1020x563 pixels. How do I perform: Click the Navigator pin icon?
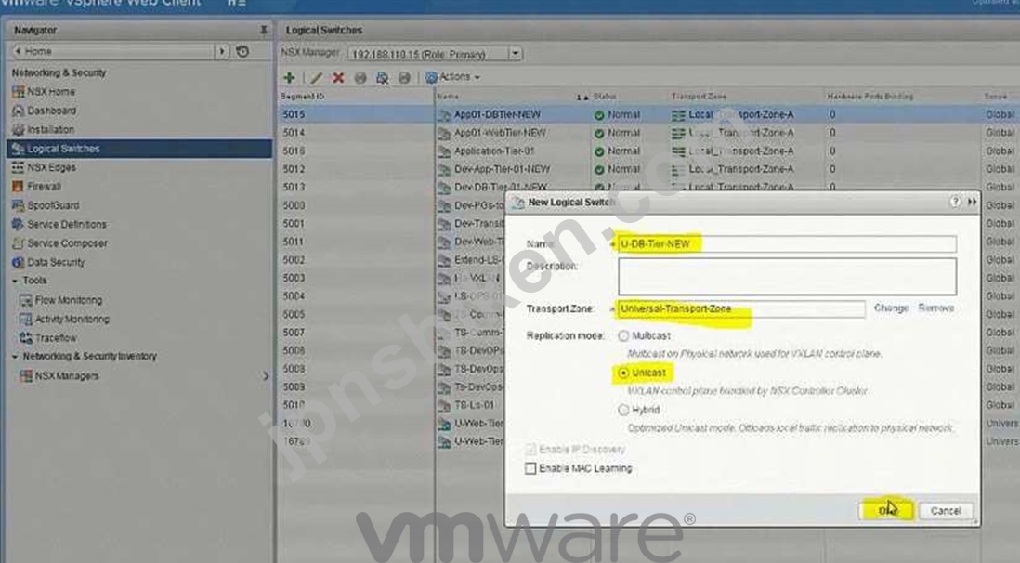[x=264, y=30]
